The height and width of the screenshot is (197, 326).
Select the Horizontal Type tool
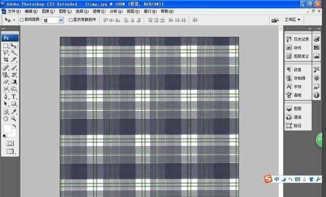(x=14, y=97)
